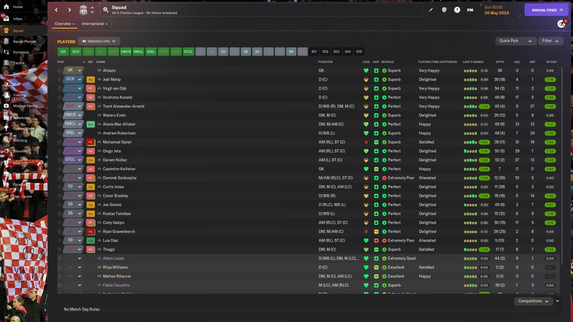Click the globe icon in the top bar
This screenshot has height=322, width=573.
click(x=444, y=10)
